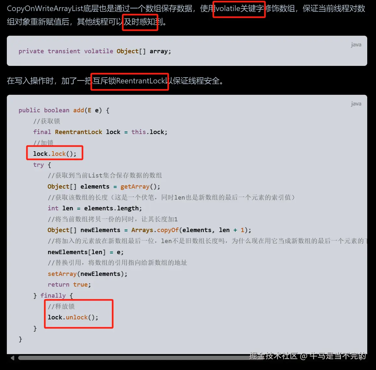
Task: Click the horizontal scrollbar left arrow
Action: pyautogui.click(x=12, y=358)
